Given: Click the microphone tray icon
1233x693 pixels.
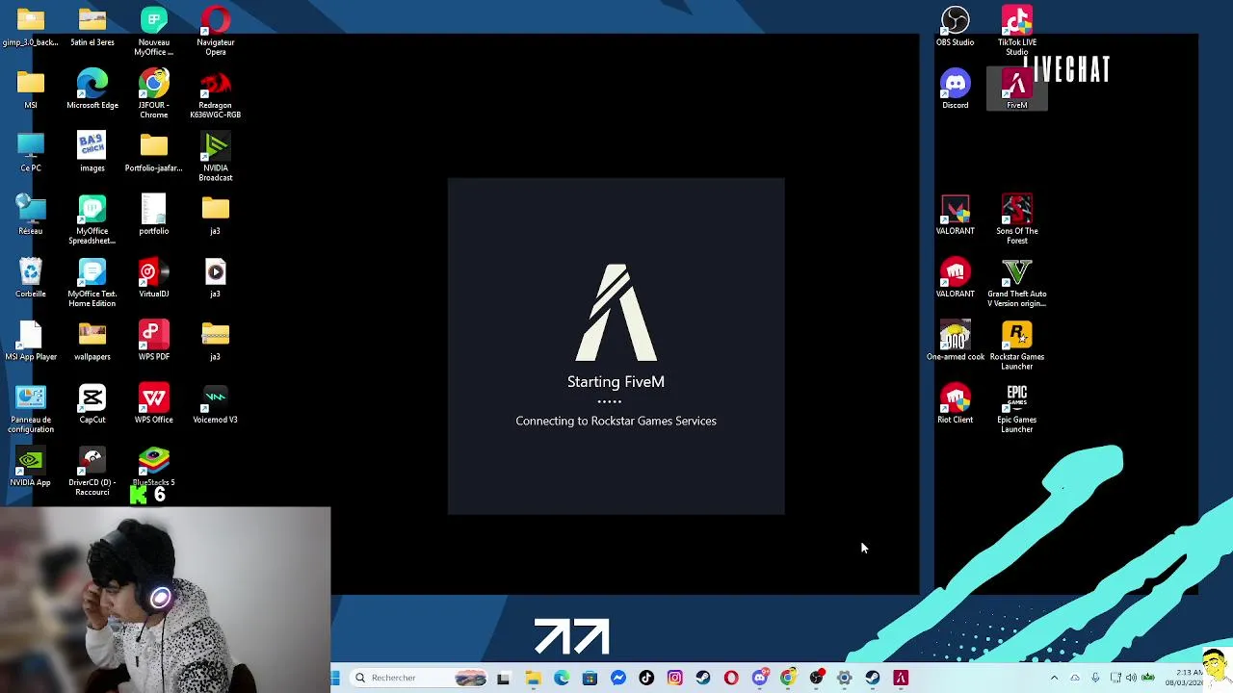Looking at the screenshot, I should point(1094,678).
